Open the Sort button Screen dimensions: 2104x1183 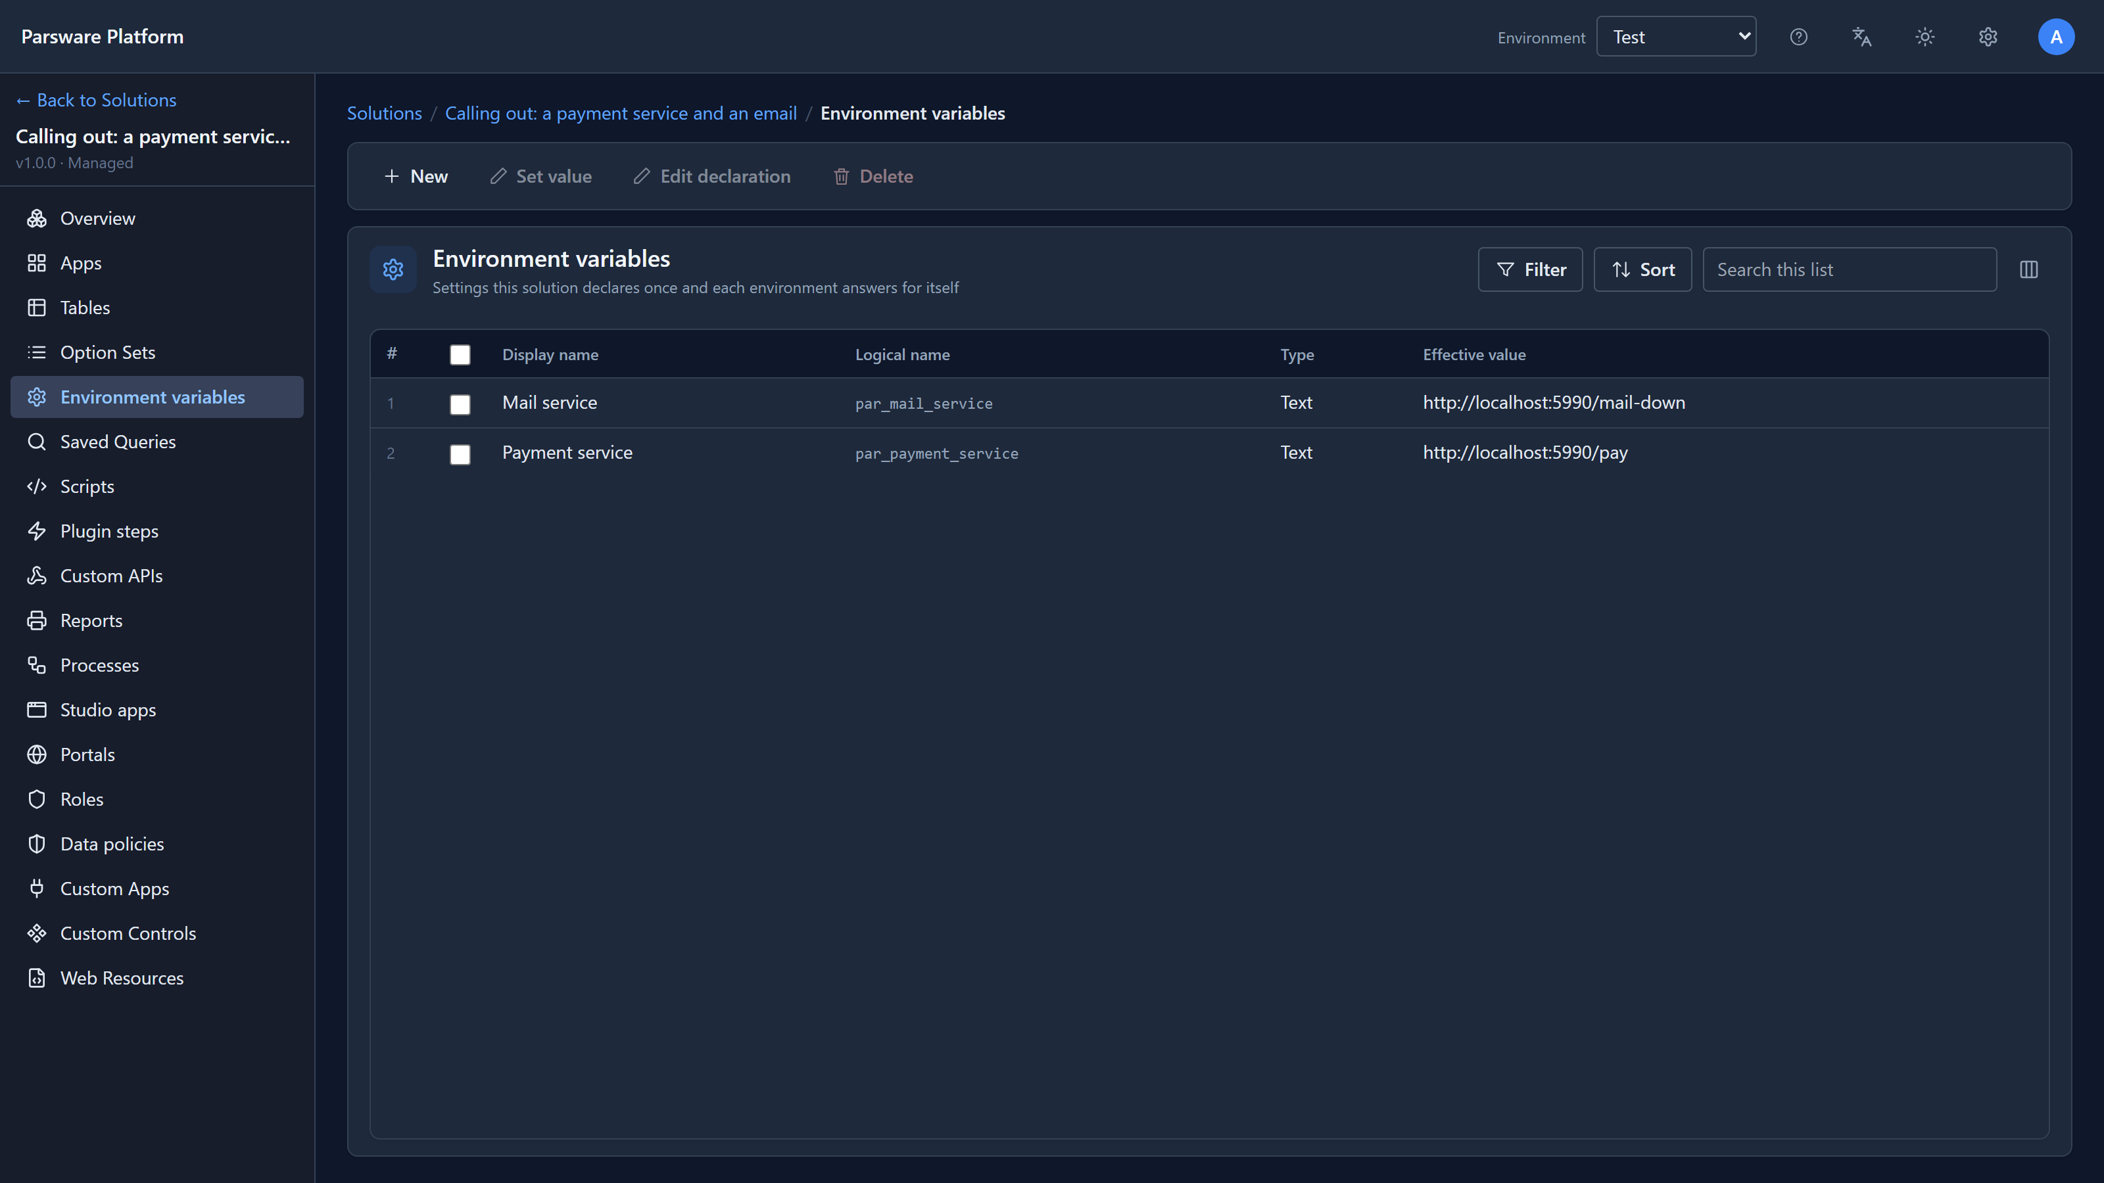[1642, 269]
